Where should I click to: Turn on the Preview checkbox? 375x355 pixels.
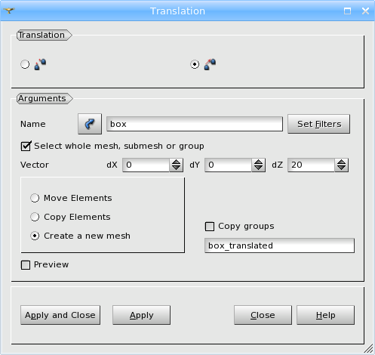pyautogui.click(x=26, y=265)
